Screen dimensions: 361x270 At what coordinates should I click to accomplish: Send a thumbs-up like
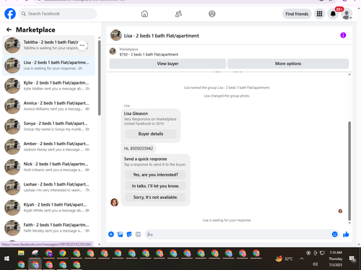coord(346,234)
